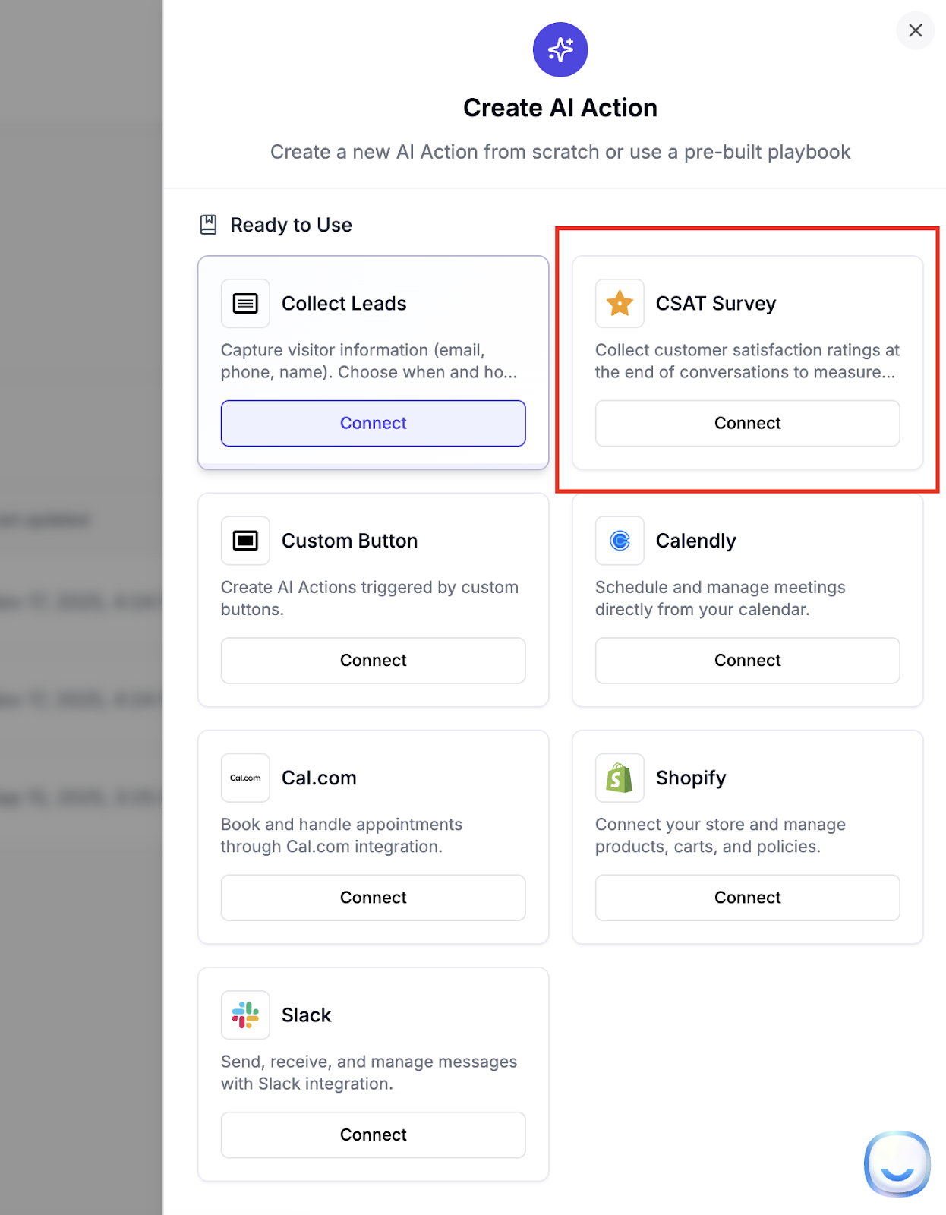Viewport: 946px width, 1215px height.
Task: Connect the Collect Leads action
Action: pos(373,423)
